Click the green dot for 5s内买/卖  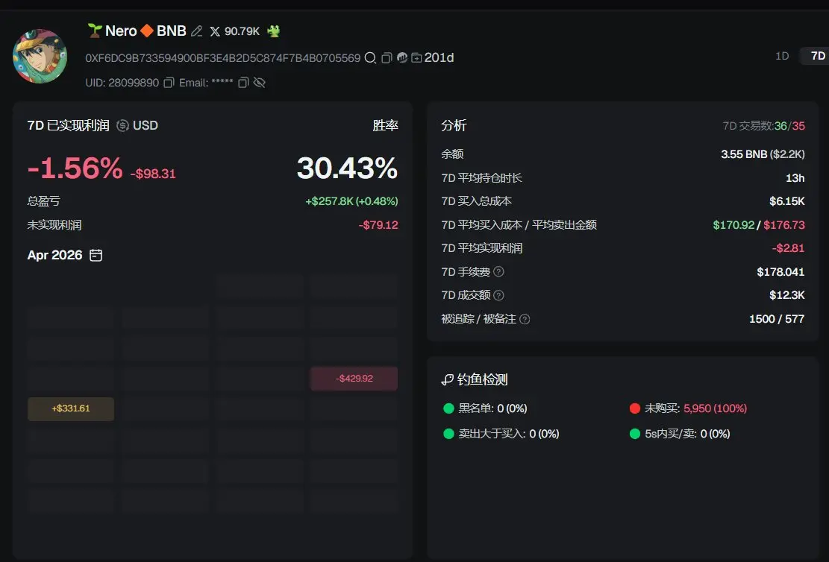[x=635, y=434]
